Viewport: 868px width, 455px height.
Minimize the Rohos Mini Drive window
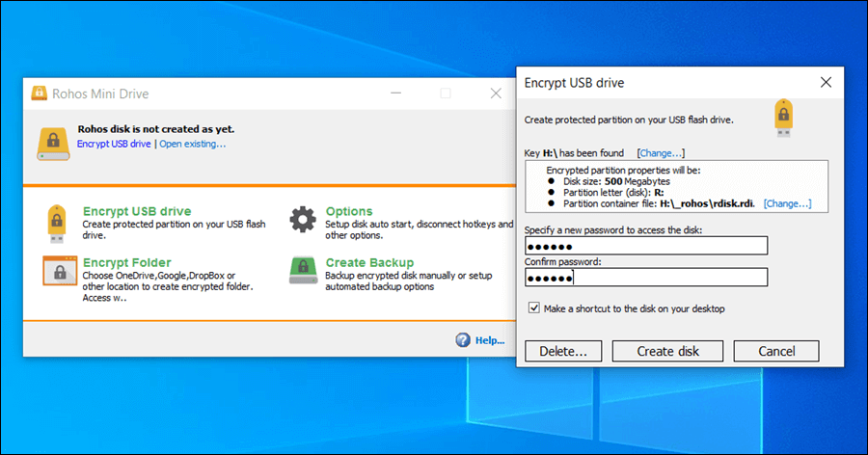pos(395,93)
